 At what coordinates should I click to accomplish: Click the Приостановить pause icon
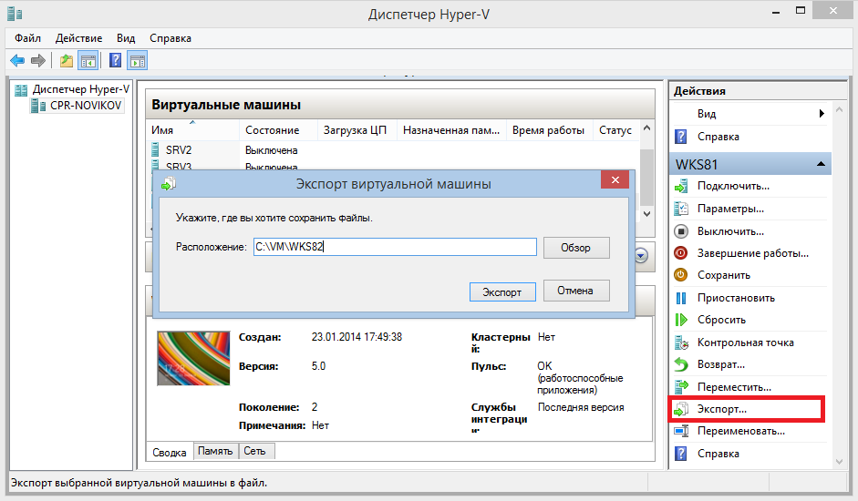(680, 298)
